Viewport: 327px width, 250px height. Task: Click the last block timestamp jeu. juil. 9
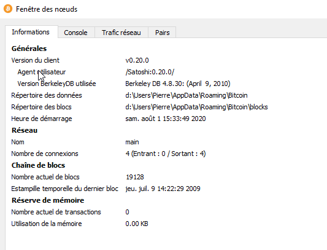coord(163,189)
